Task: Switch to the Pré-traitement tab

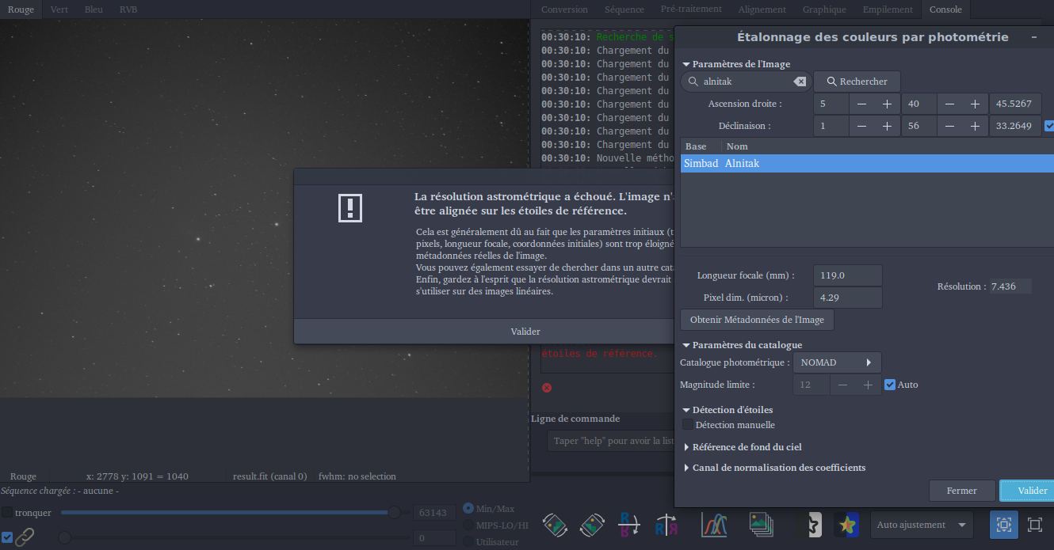Action: coord(690,9)
